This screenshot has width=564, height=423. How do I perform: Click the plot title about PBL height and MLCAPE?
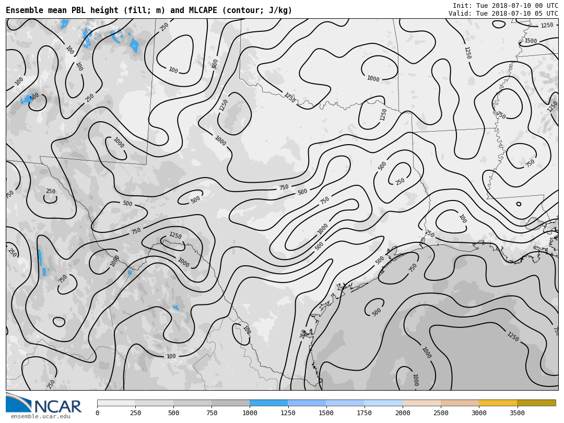(x=149, y=10)
